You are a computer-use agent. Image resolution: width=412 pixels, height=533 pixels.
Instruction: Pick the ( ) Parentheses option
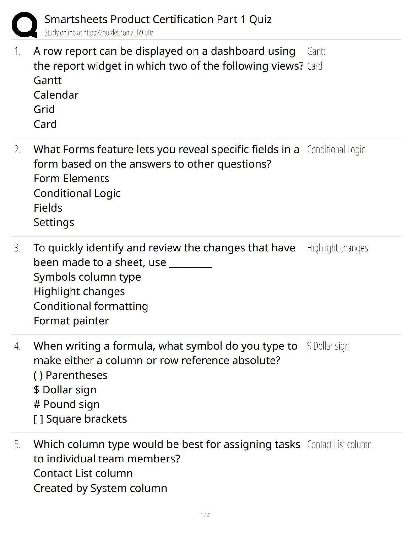click(x=71, y=375)
